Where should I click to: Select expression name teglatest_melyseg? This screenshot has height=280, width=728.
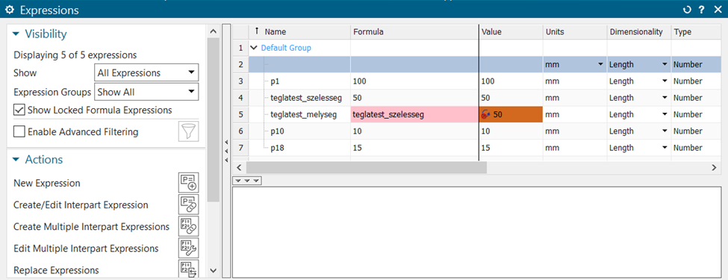pos(303,115)
